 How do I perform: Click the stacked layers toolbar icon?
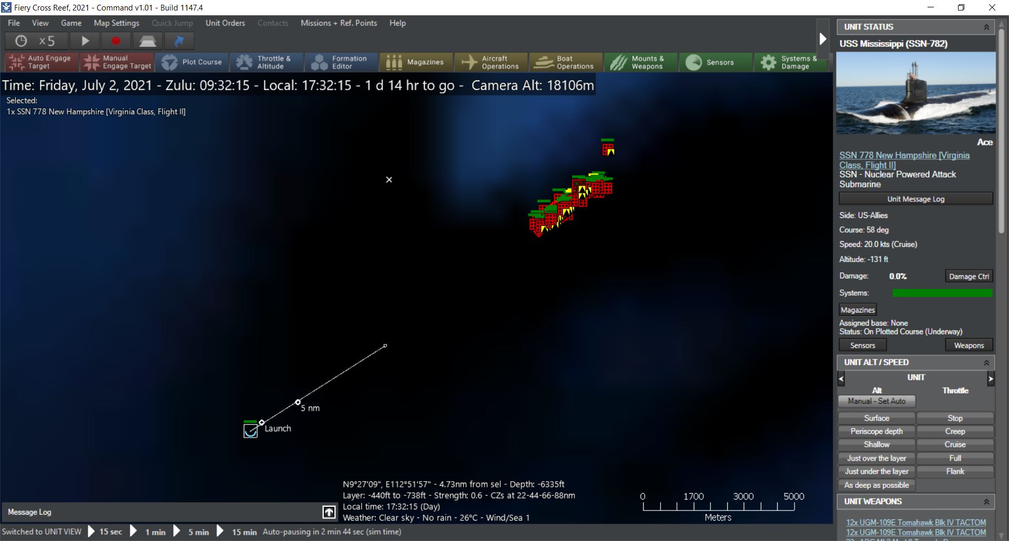coord(147,41)
